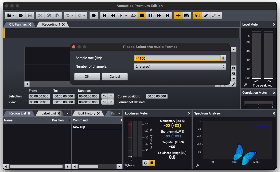Viewport: 280px width, 172px height.
Task: Open the Edit History panel tab dropdown
Action: (x=119, y=113)
